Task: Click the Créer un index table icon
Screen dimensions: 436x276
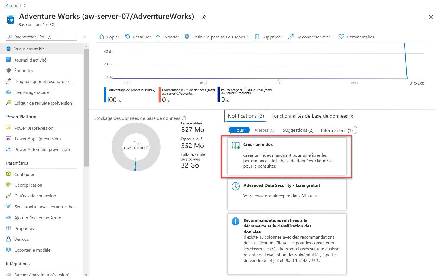Action: click(x=236, y=145)
